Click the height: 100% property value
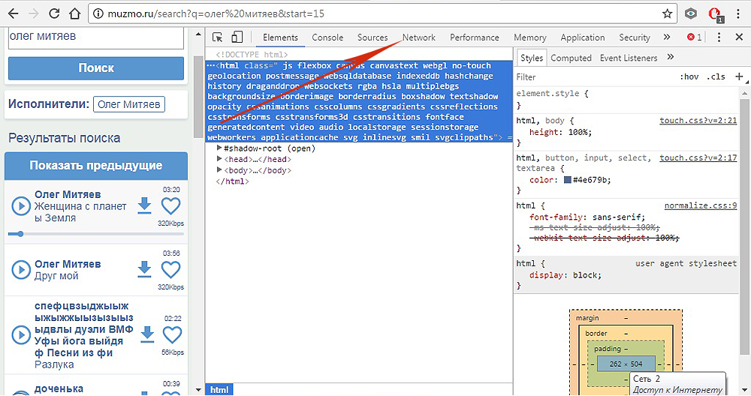 [580, 132]
